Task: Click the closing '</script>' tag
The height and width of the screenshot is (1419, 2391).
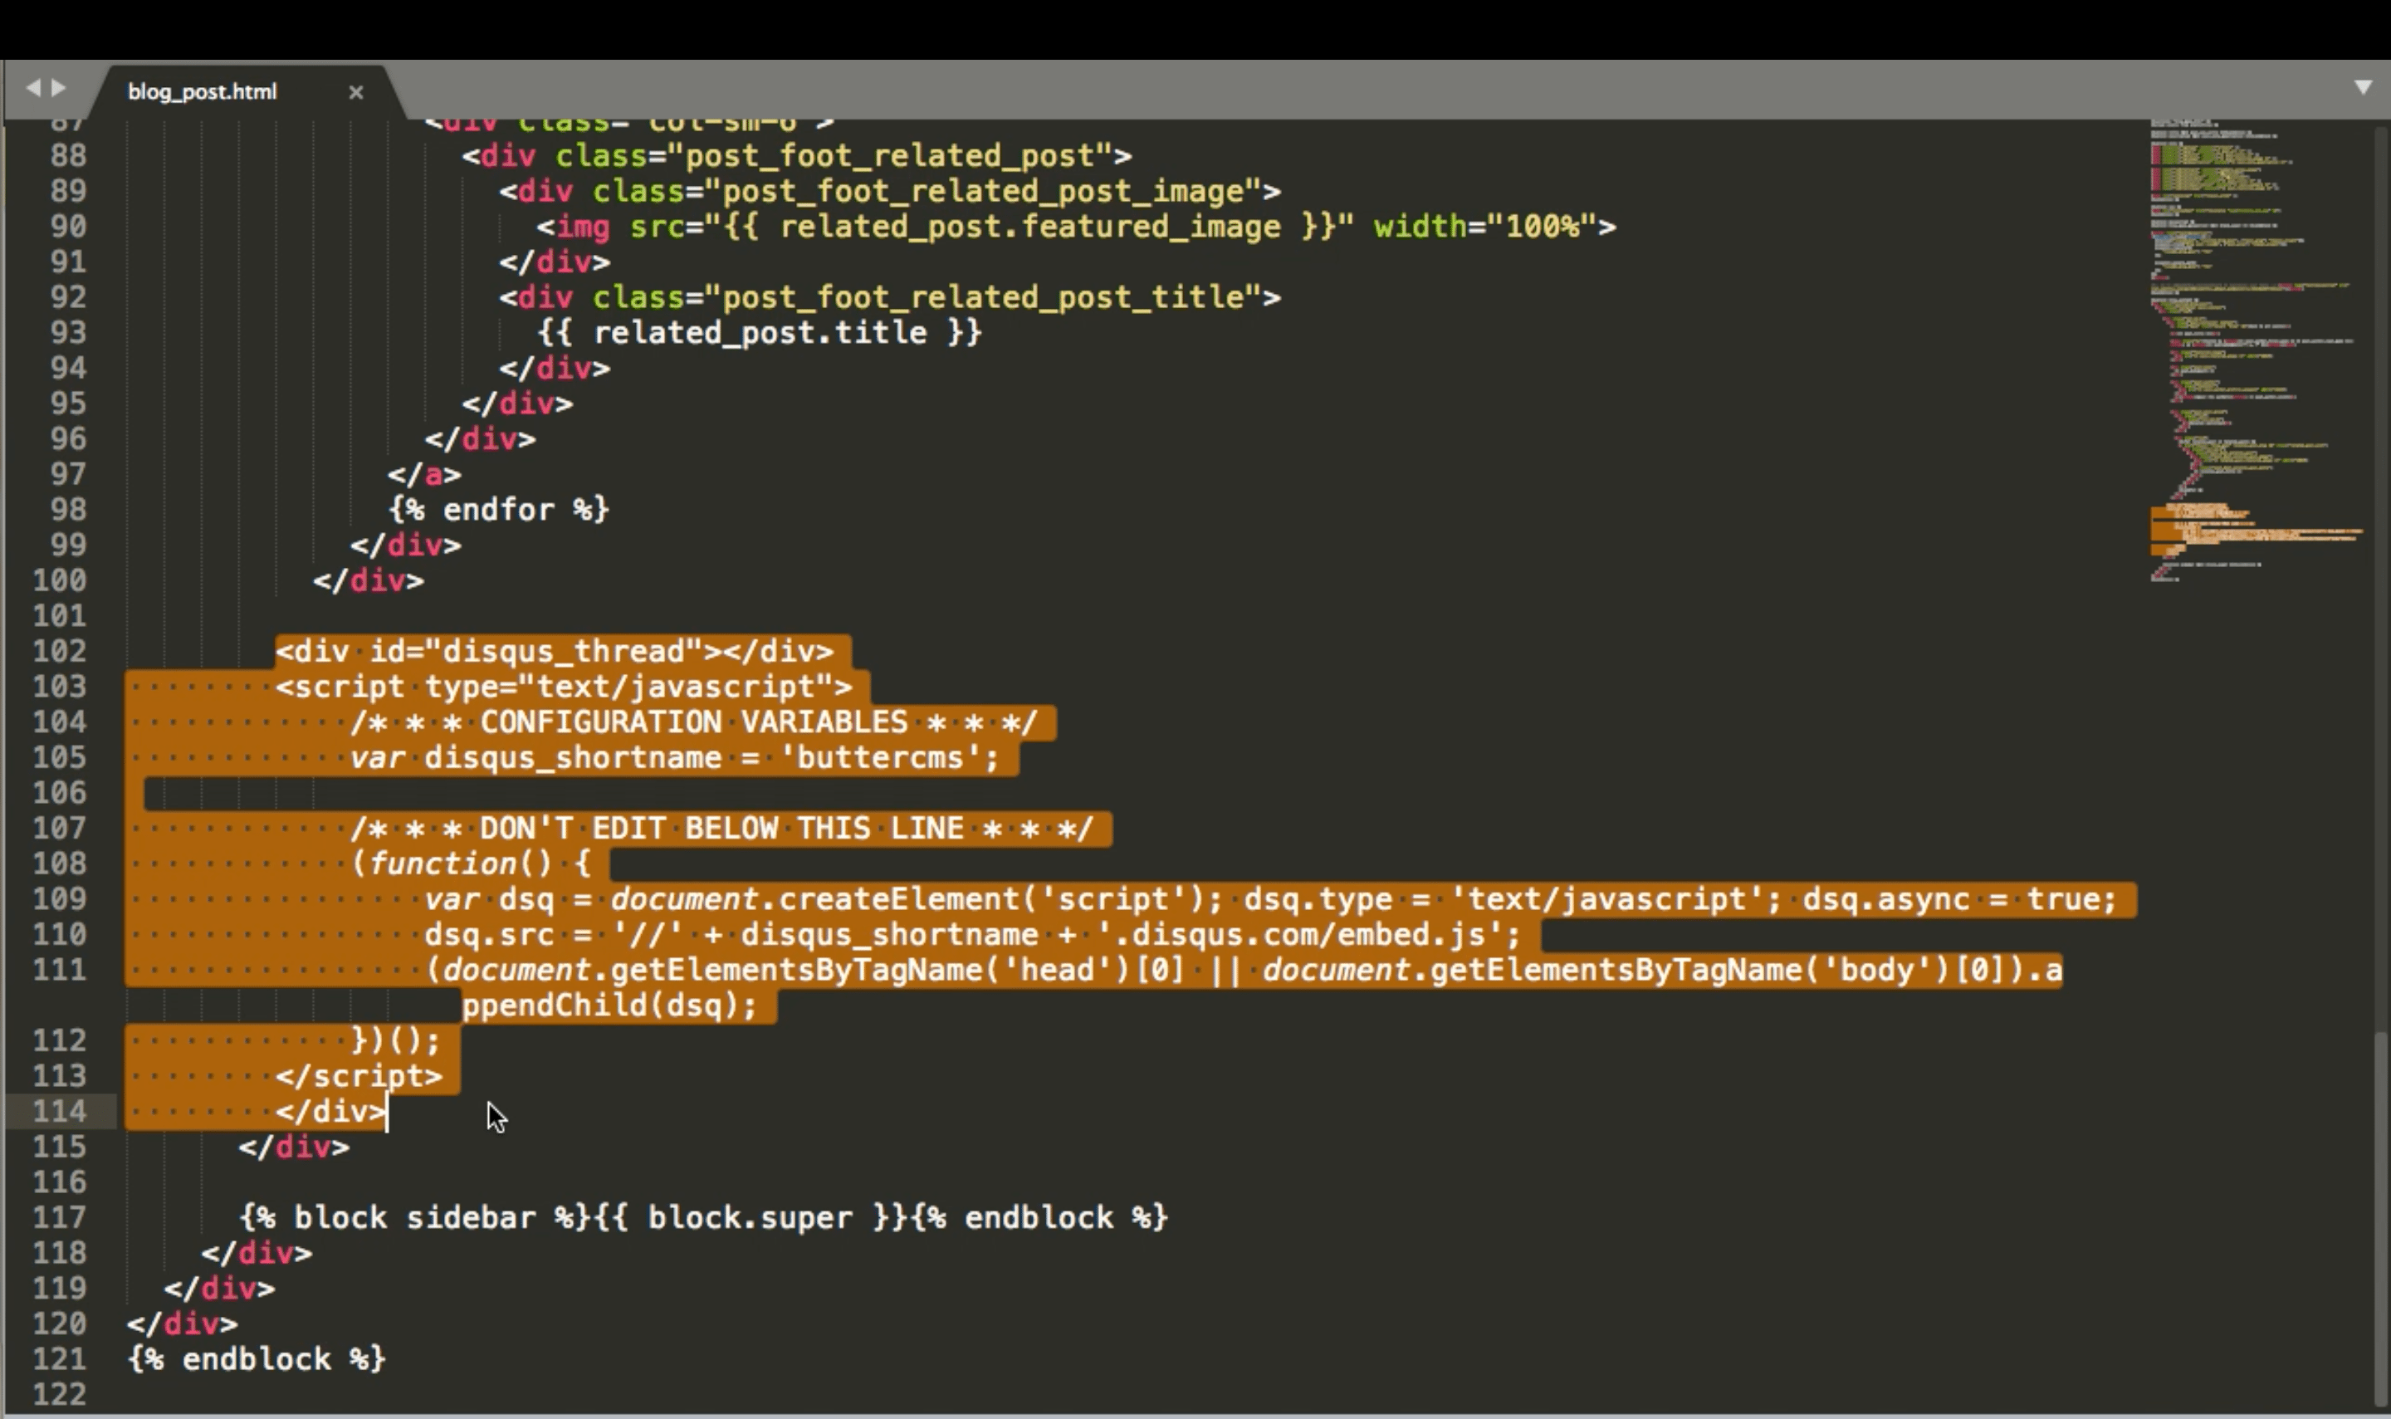Action: (x=359, y=1076)
